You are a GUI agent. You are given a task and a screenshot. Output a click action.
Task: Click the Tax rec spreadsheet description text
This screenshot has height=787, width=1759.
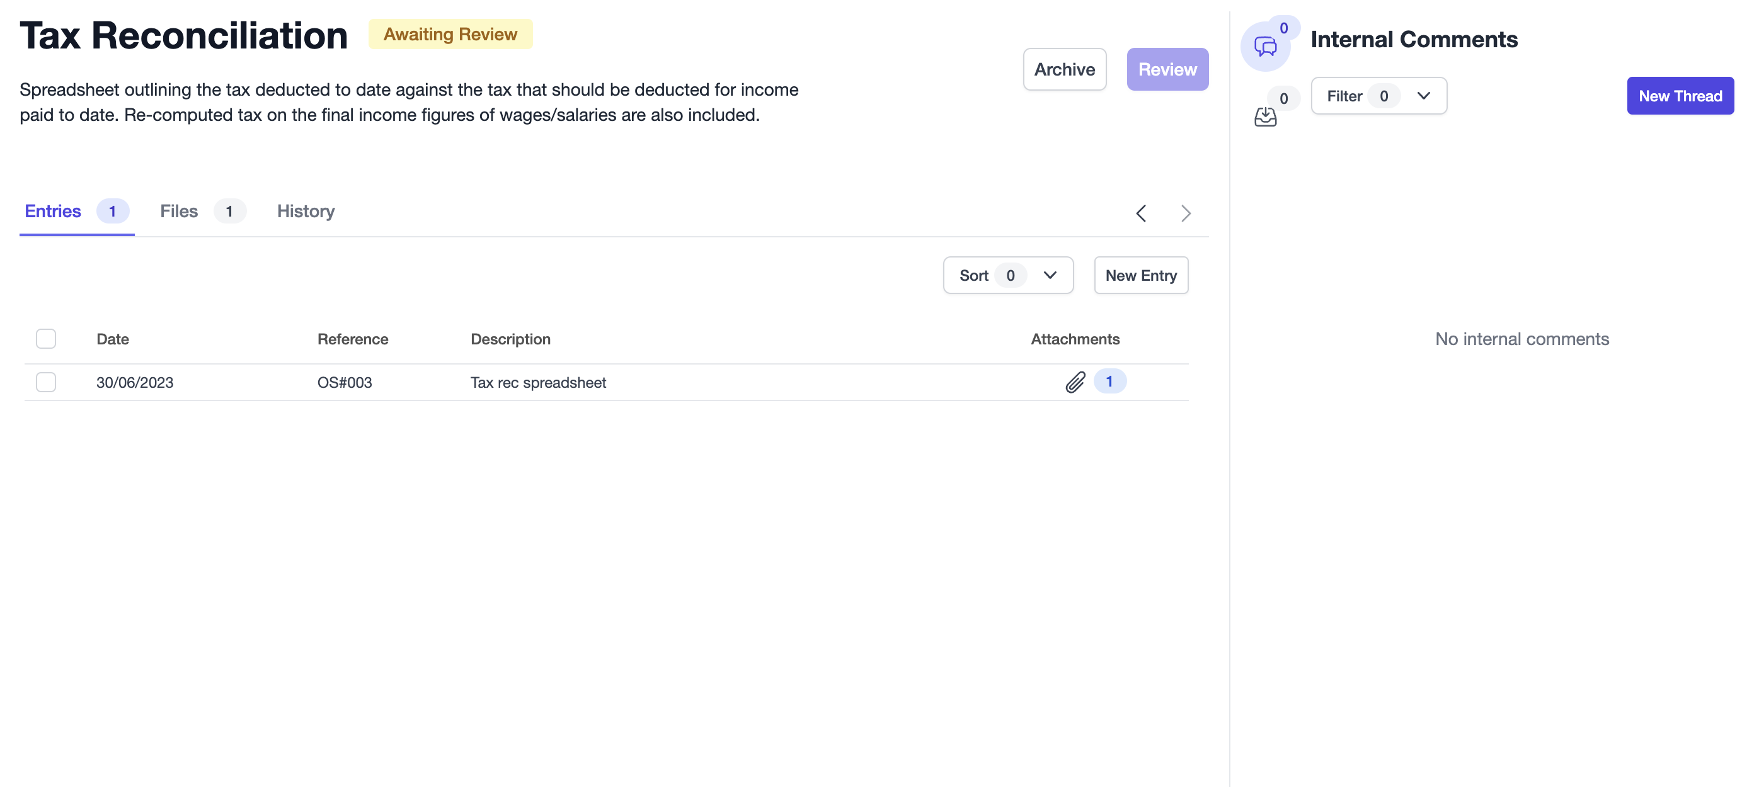[x=537, y=381]
